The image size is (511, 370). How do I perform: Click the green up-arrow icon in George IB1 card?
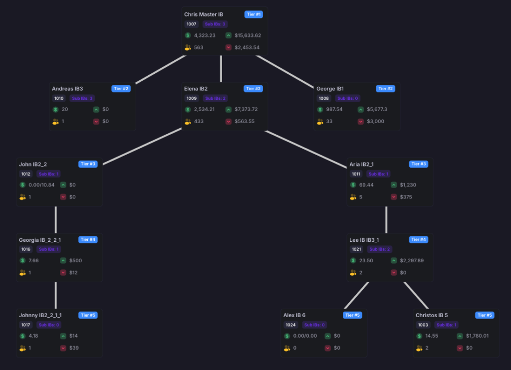tap(361, 109)
